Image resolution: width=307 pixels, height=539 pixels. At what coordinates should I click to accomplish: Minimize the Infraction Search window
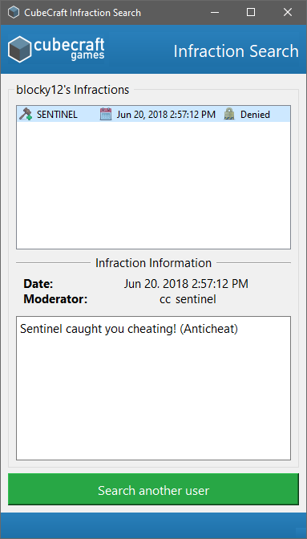(215, 13)
